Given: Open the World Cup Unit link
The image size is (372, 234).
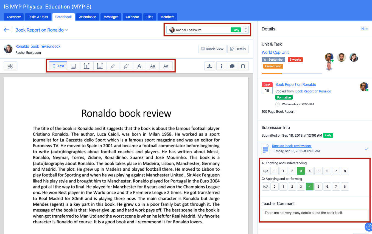Looking at the screenshot, I should click(x=275, y=52).
